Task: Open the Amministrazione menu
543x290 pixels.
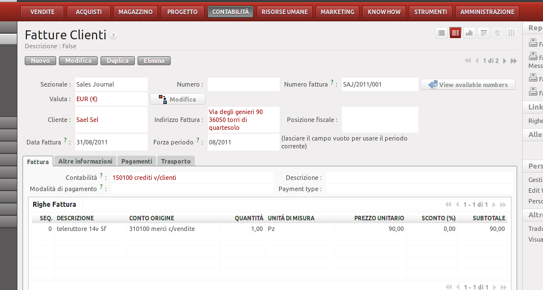Action: (x=487, y=12)
